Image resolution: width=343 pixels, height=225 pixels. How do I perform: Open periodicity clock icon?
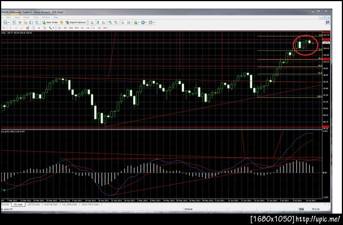pos(143,22)
